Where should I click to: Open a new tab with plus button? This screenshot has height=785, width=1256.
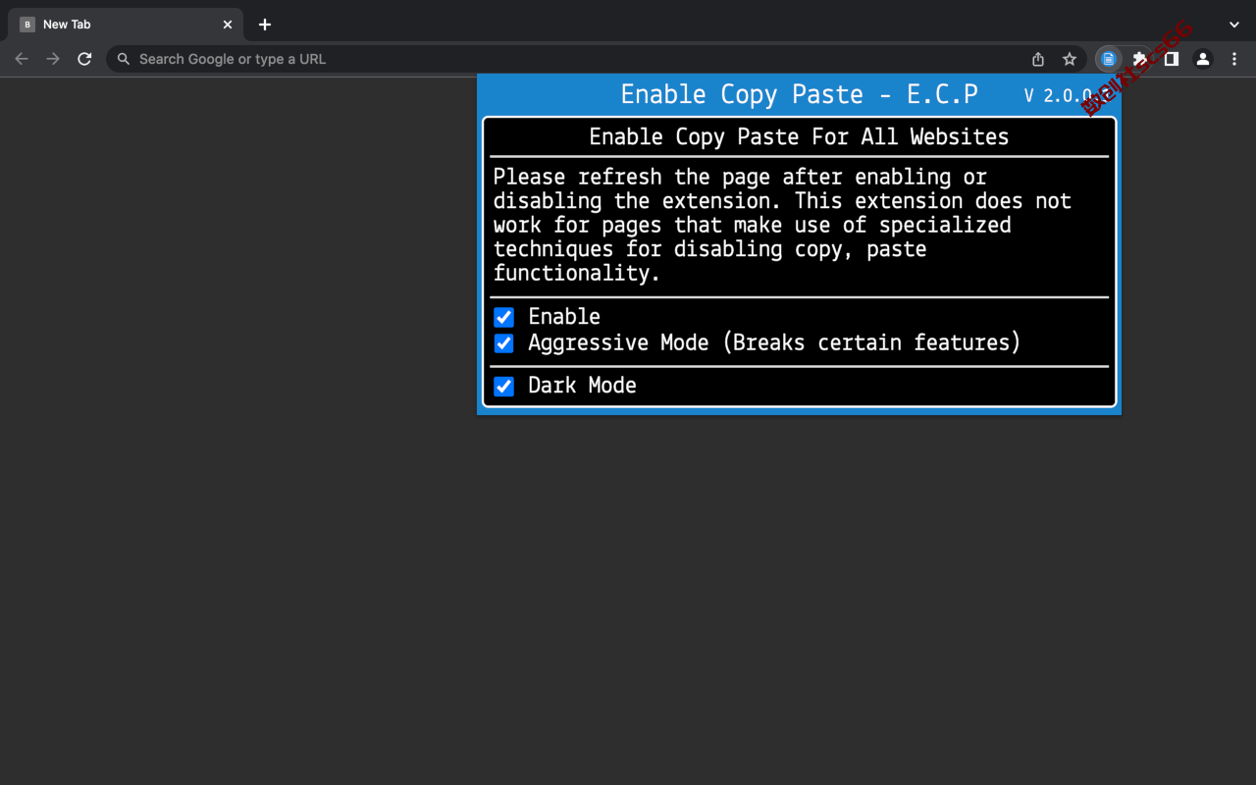tap(265, 25)
